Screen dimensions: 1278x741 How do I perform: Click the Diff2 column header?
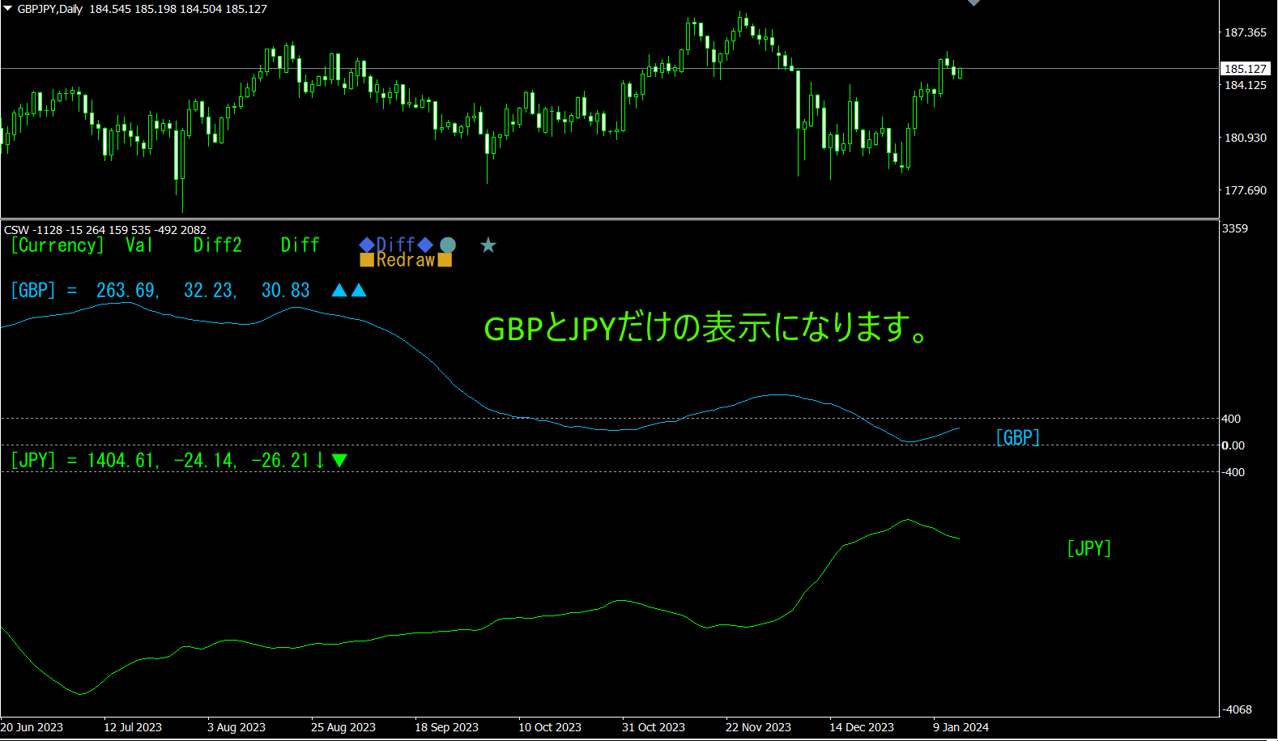[218, 245]
